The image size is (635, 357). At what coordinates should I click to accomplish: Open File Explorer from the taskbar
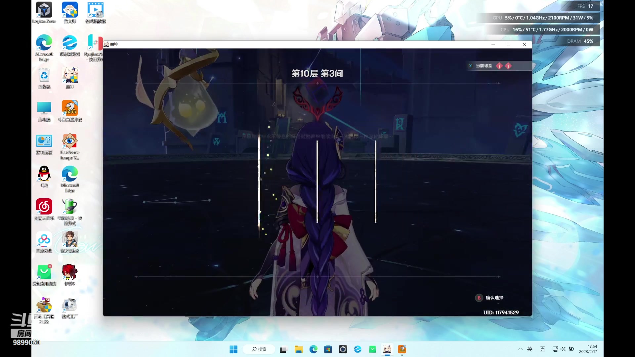click(299, 349)
